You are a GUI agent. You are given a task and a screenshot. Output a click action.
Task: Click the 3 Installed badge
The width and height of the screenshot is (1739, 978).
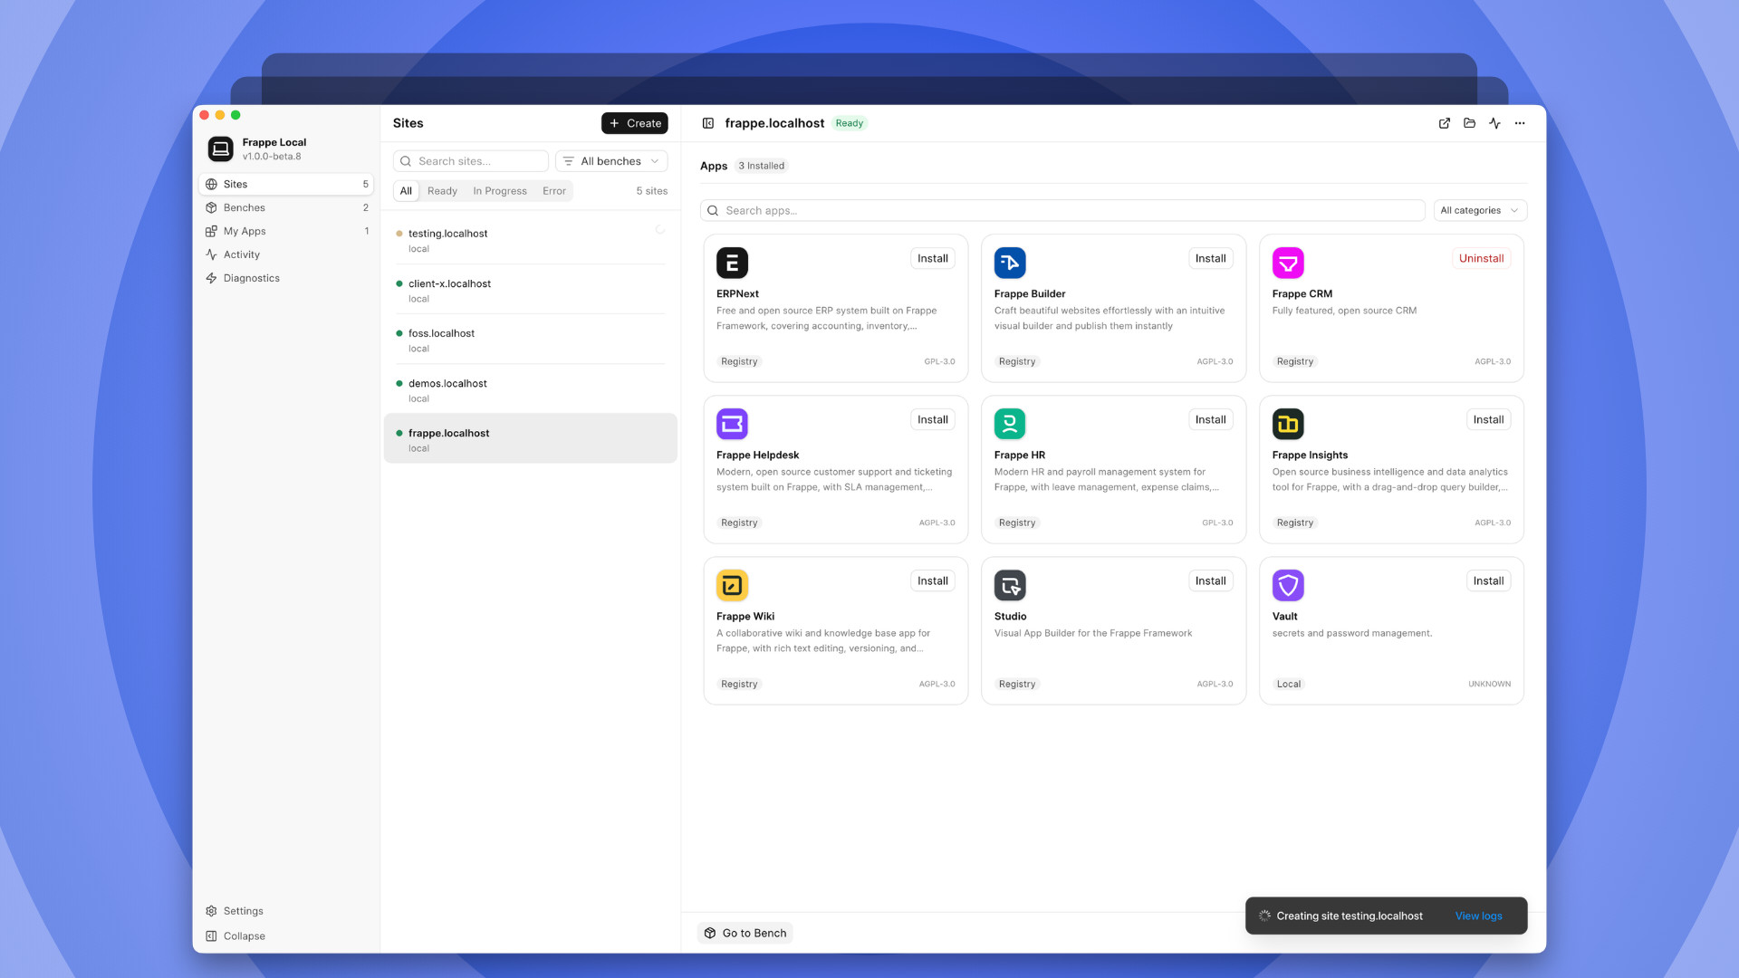[762, 166]
